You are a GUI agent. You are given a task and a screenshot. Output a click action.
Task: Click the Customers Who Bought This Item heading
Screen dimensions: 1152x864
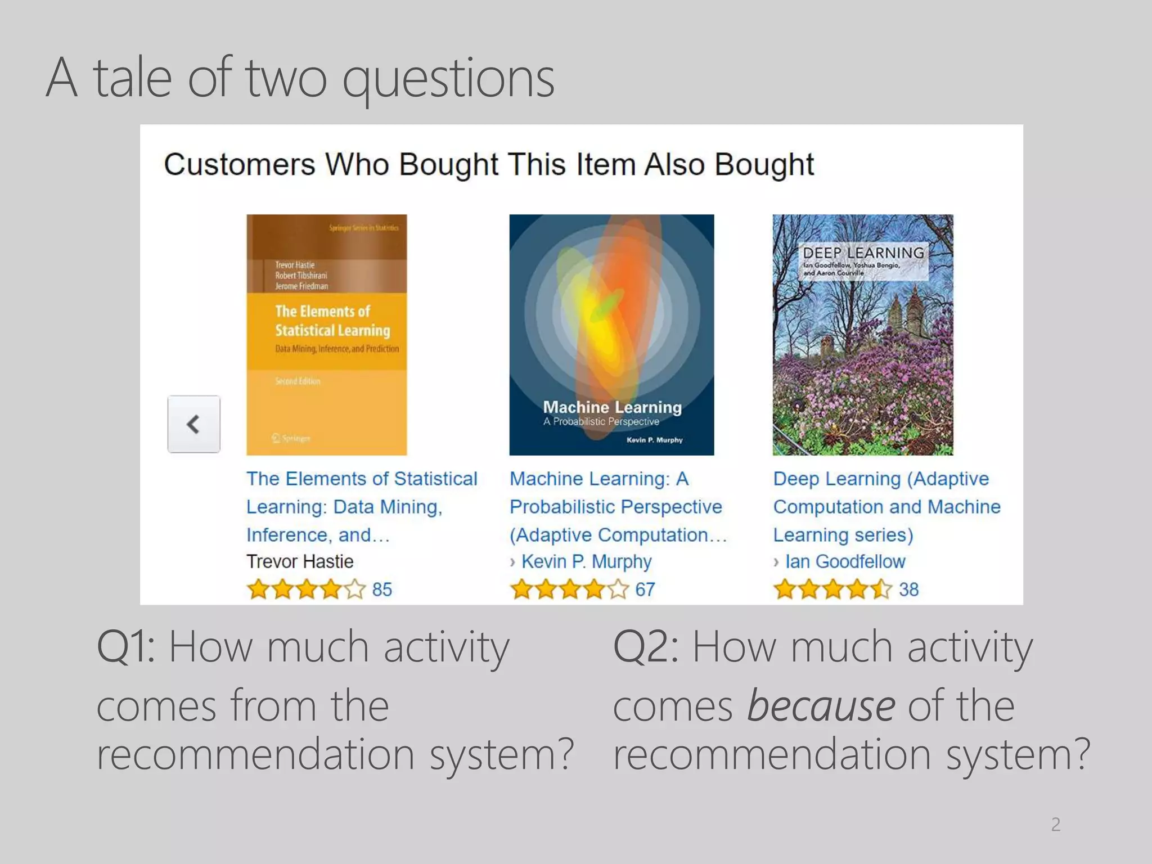pos(489,165)
